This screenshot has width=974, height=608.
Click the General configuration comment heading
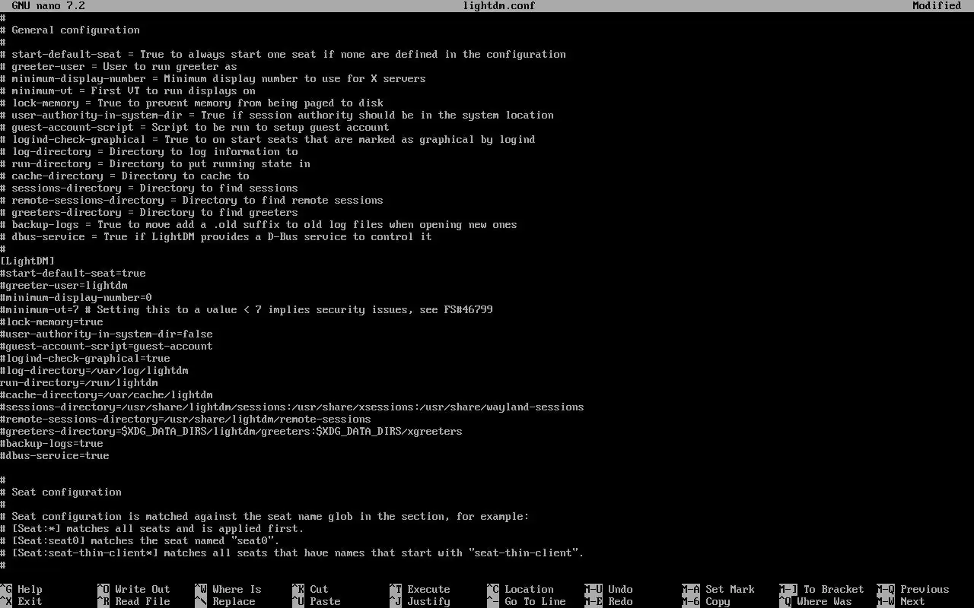(x=70, y=30)
